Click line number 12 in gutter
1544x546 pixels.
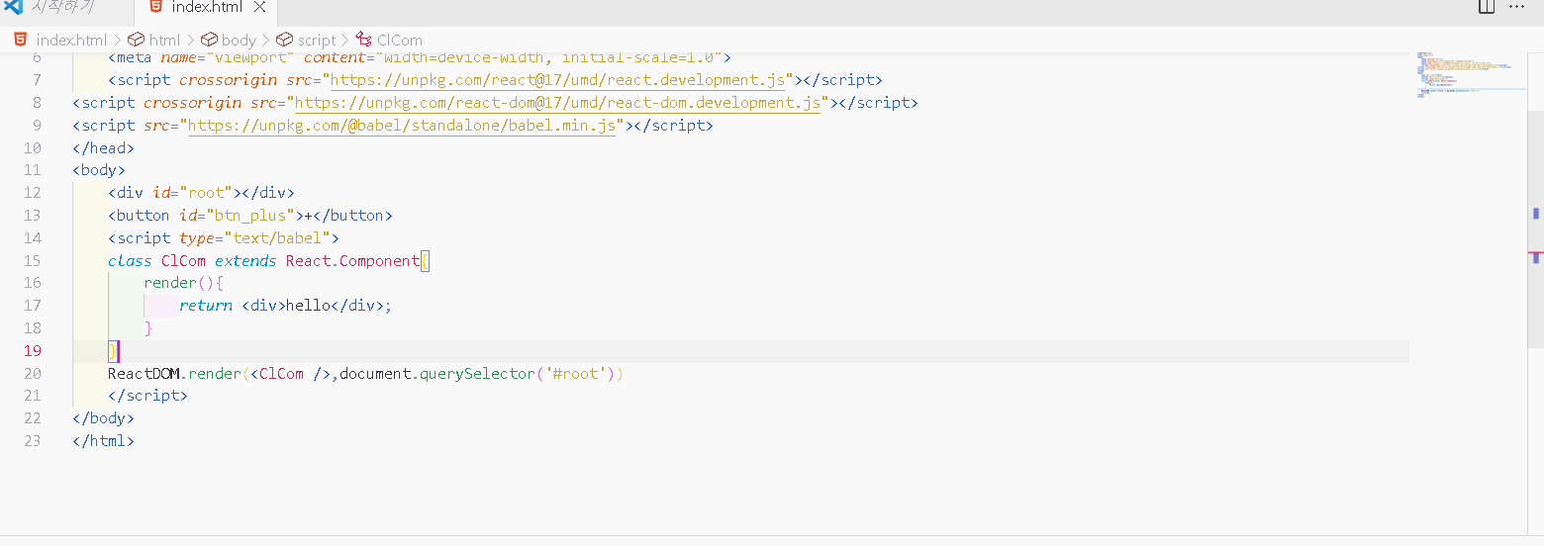pyautogui.click(x=33, y=193)
